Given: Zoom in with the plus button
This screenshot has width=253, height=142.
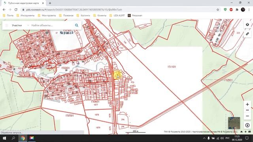Looking at the screenshot, I should [247, 104].
